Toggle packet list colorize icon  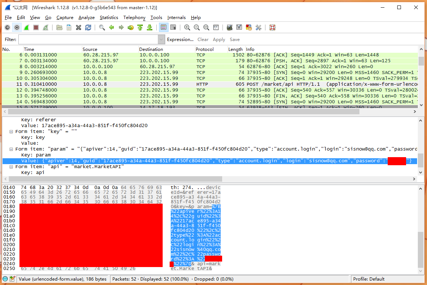(x=163, y=27)
